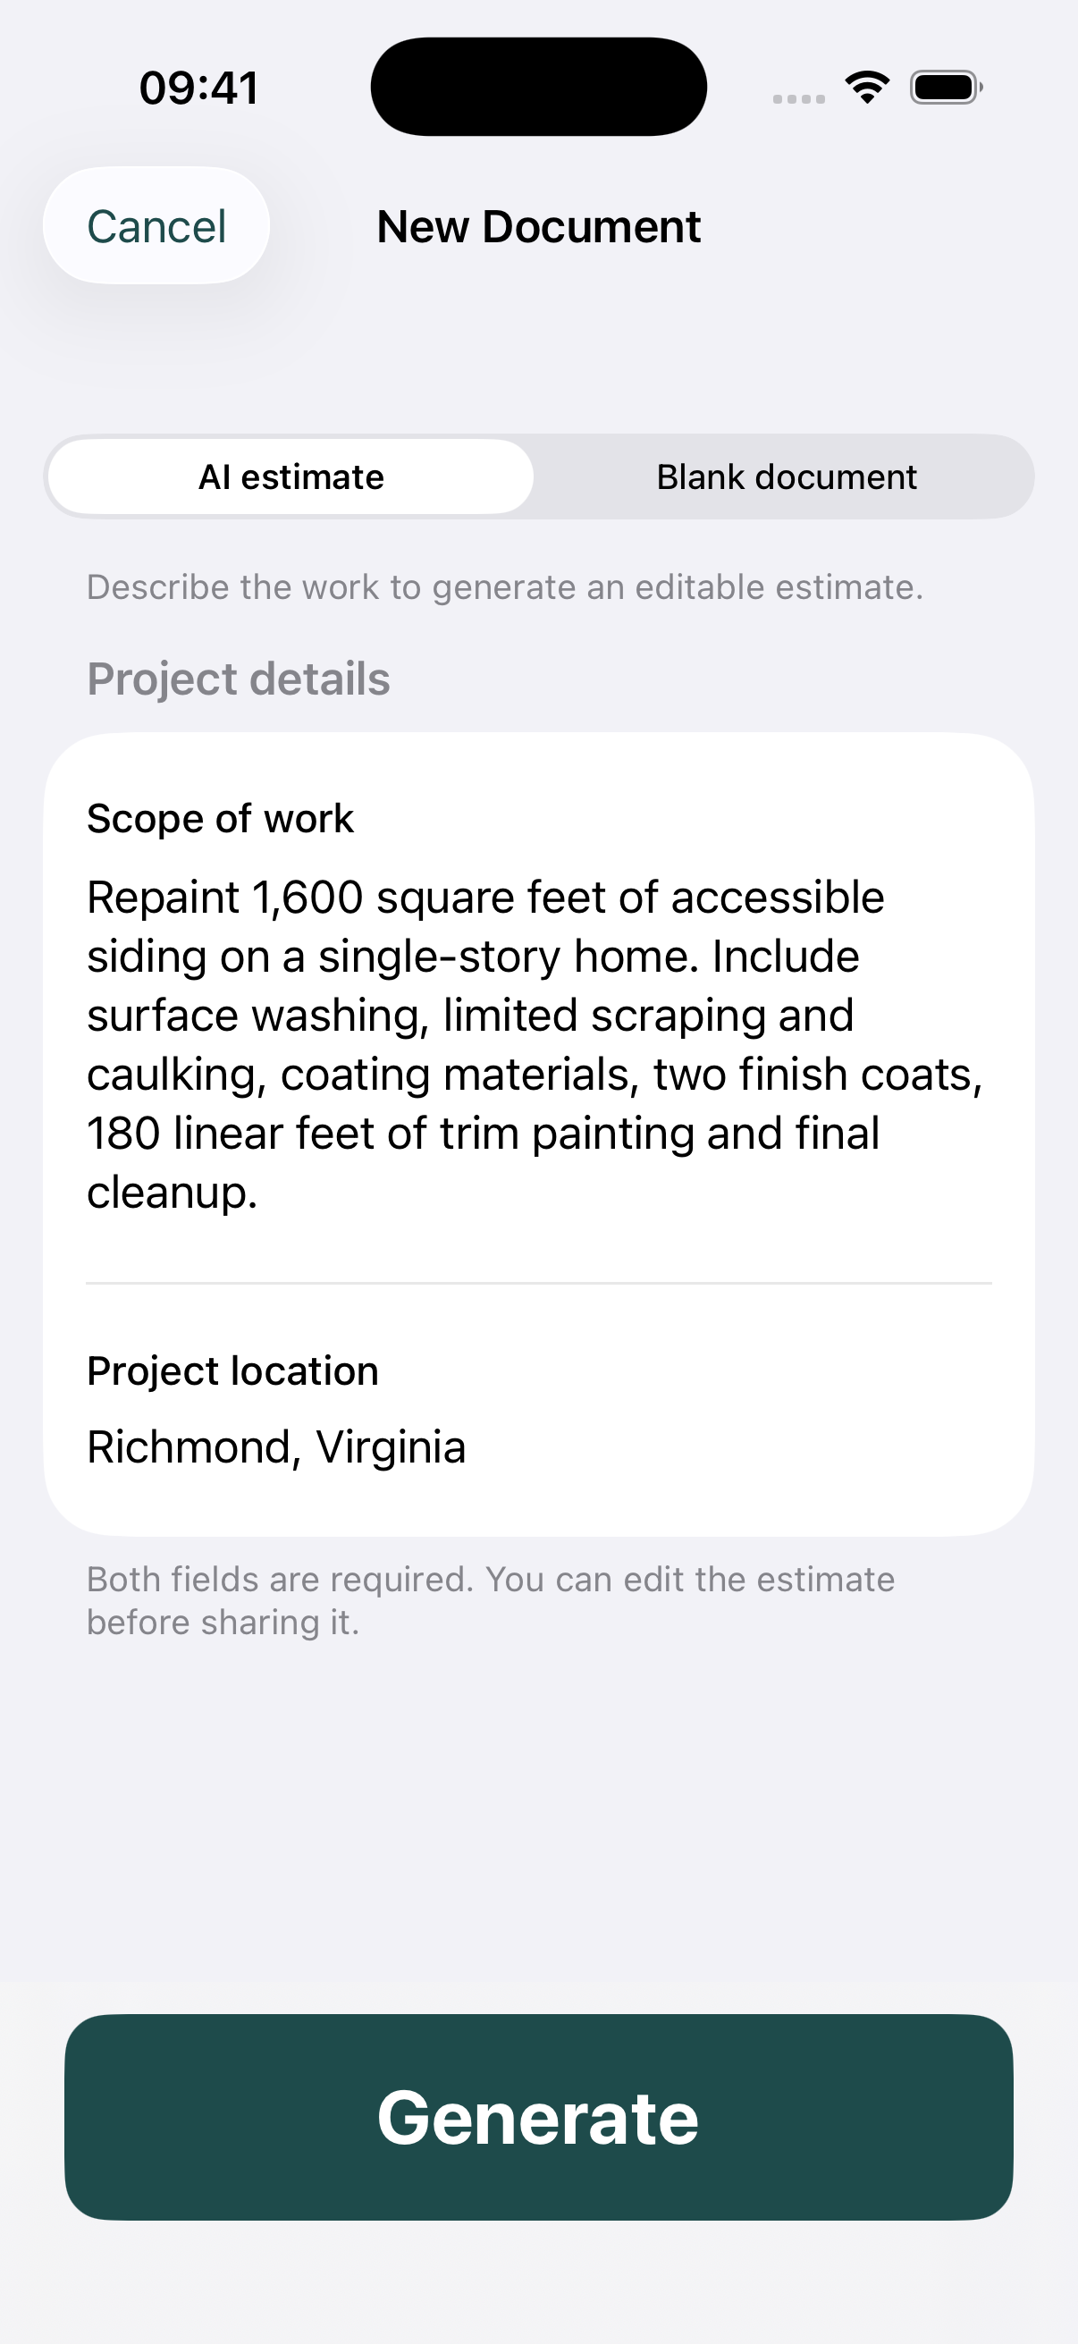Tap the divider between scope and location

538,1283
